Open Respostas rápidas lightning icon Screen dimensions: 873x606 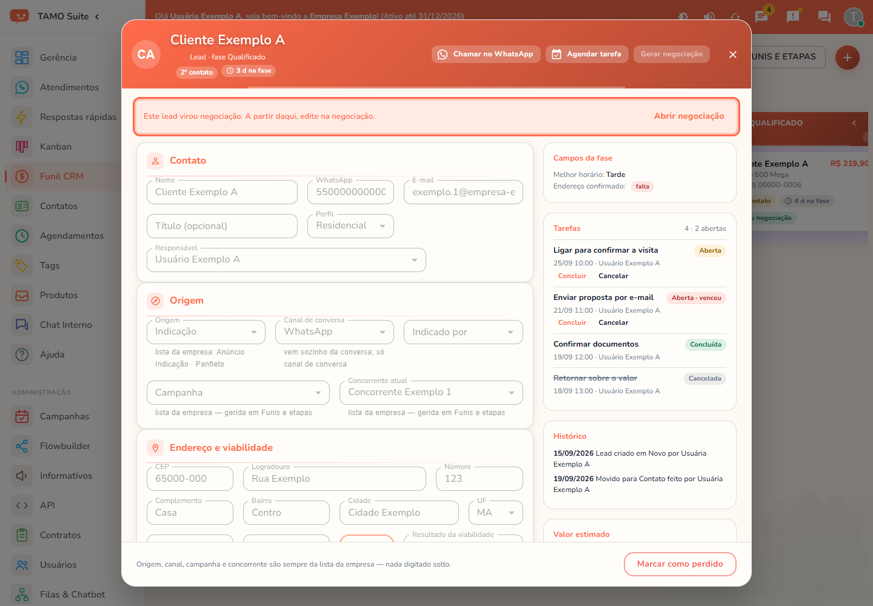click(x=22, y=117)
